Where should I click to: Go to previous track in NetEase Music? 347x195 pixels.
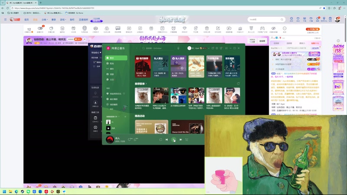coord(167,140)
